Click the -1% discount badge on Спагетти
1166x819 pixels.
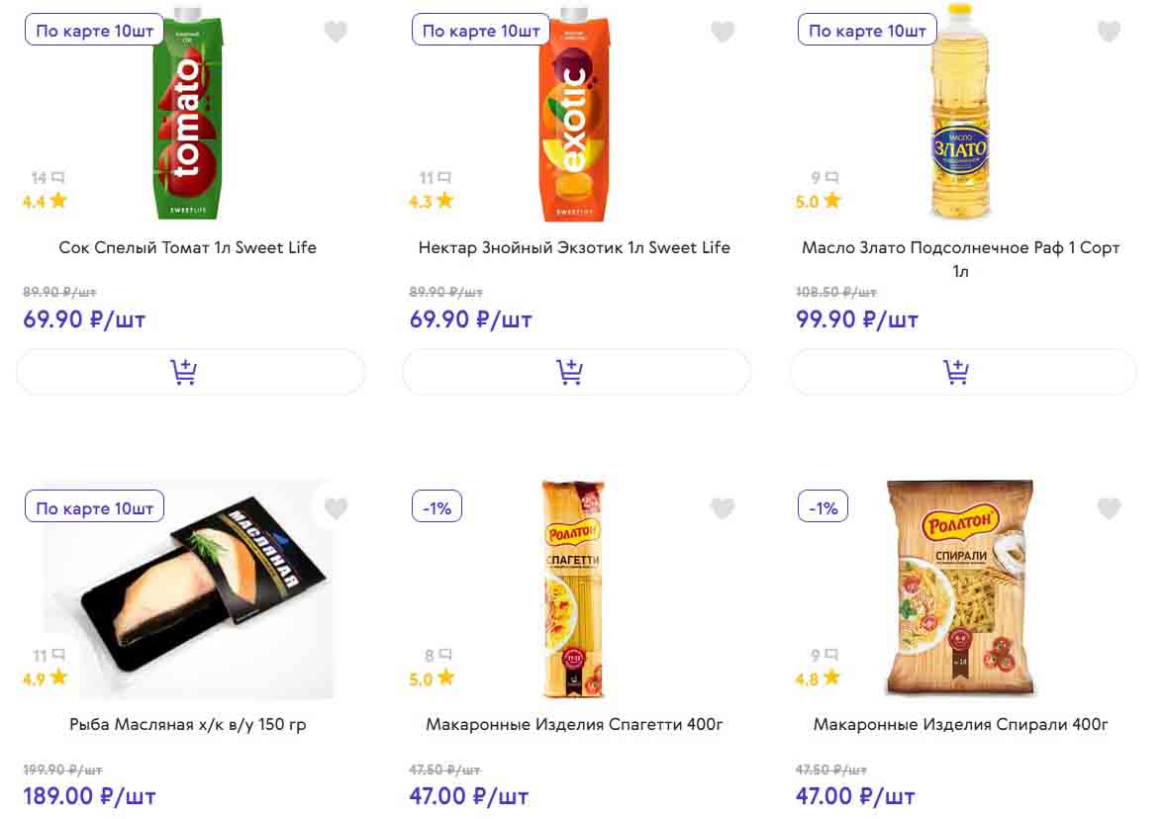click(437, 507)
